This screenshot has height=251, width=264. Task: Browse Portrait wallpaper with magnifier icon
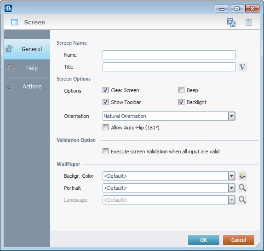[242, 188]
